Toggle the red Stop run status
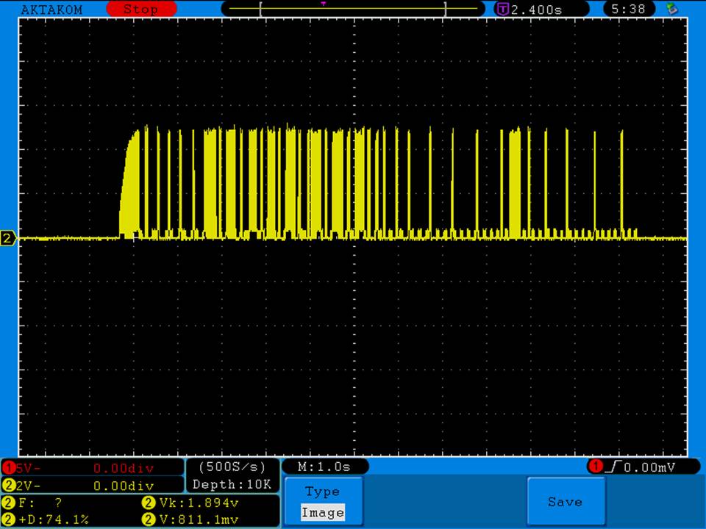706x529 pixels. tap(140, 10)
